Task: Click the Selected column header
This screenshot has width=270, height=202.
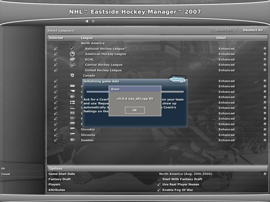Action: click(x=56, y=38)
